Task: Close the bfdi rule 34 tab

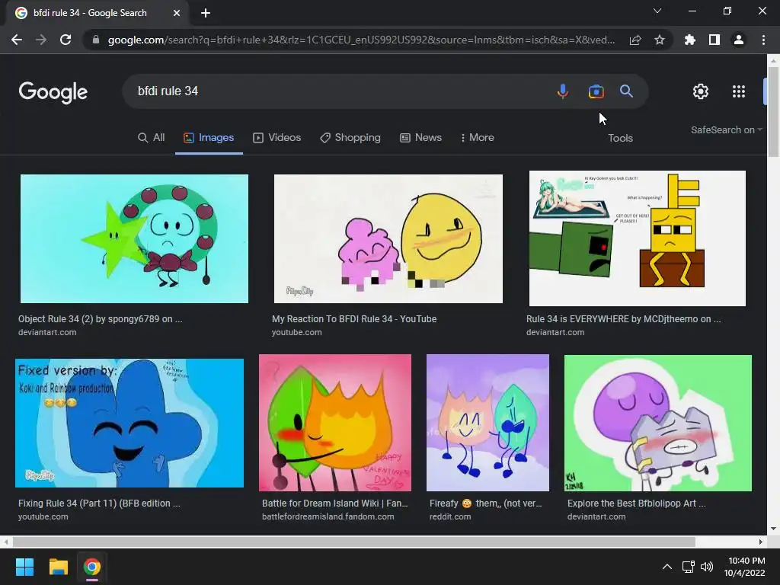Action: point(177,13)
